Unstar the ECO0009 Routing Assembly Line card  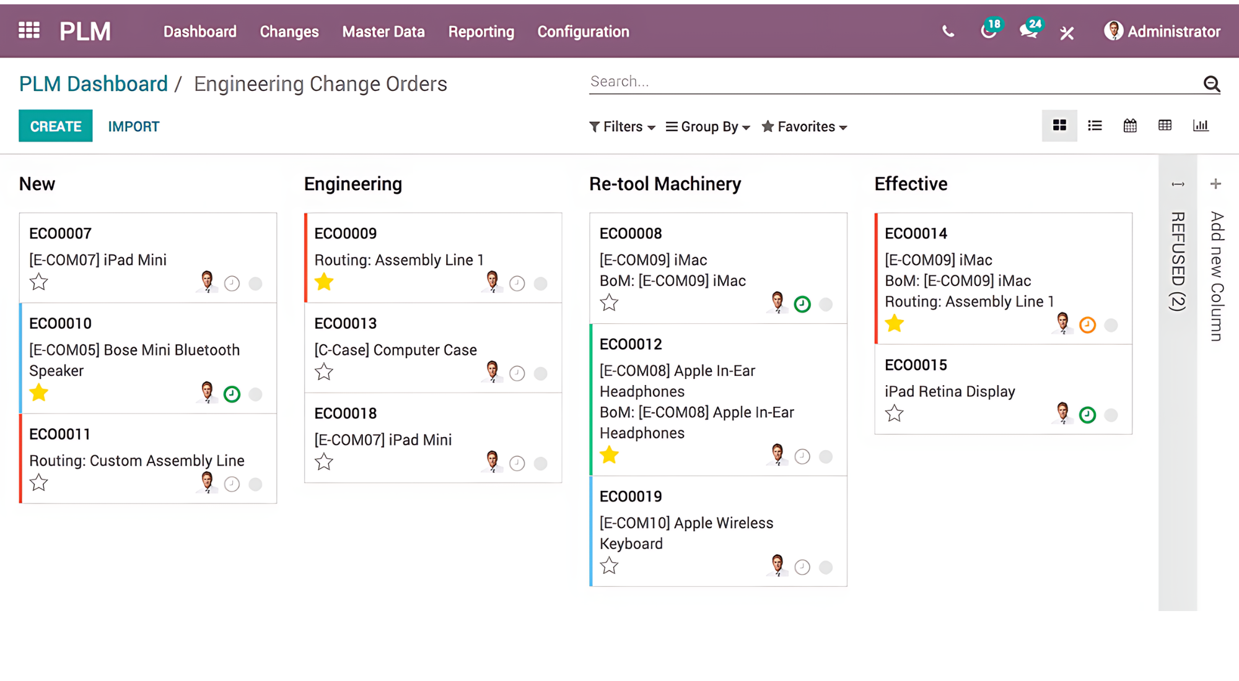point(324,282)
